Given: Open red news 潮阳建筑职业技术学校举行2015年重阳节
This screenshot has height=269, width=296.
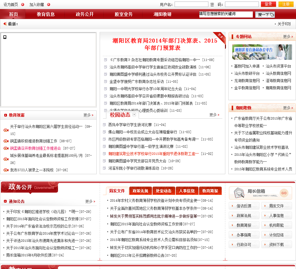Looking at the screenshot, I should 153,154.
